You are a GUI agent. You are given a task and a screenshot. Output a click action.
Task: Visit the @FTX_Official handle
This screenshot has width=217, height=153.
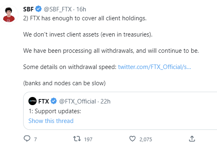[x=78, y=101]
